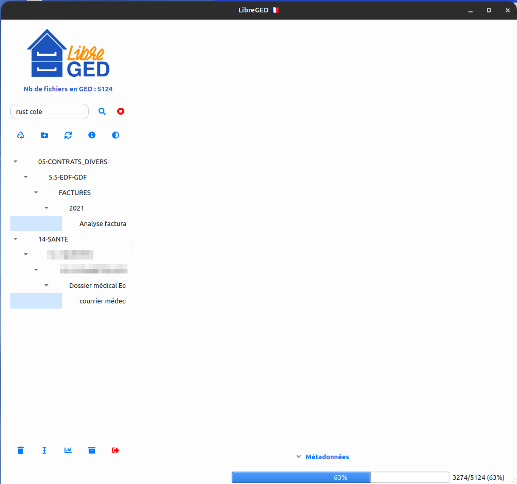Open the bar chart statistics icon
The width and height of the screenshot is (517, 484).
[68, 450]
